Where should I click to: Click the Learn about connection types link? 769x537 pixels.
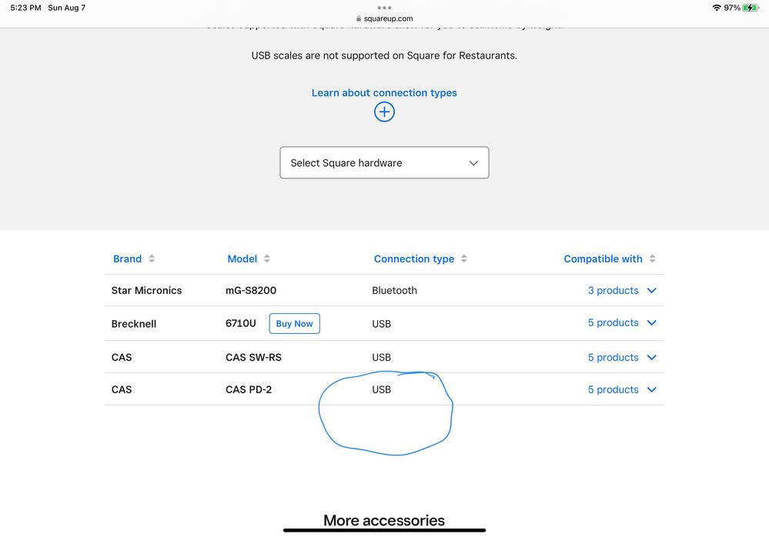pos(384,92)
